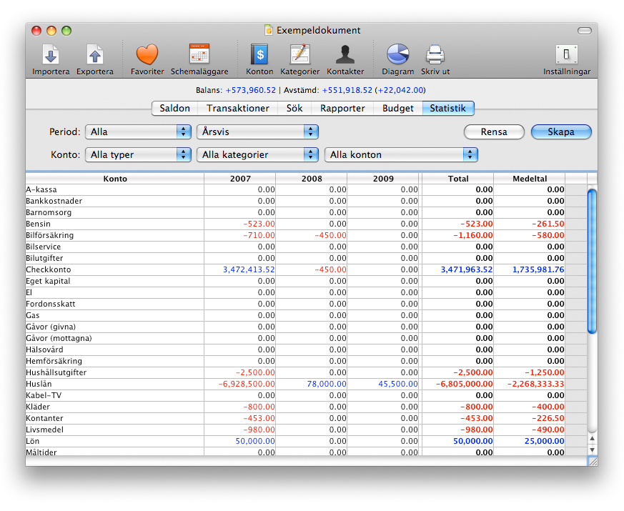Sort by the Konto column header
The height and width of the screenshot is (511, 624).
115,179
